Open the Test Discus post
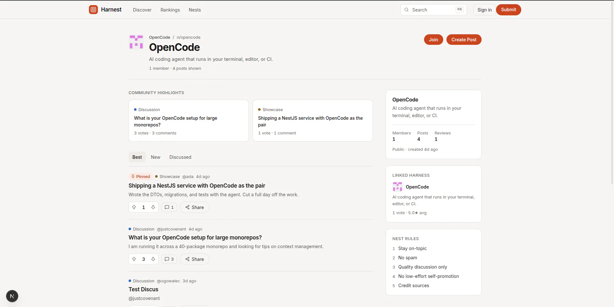Screen dimensions: 614x307 click(143, 289)
